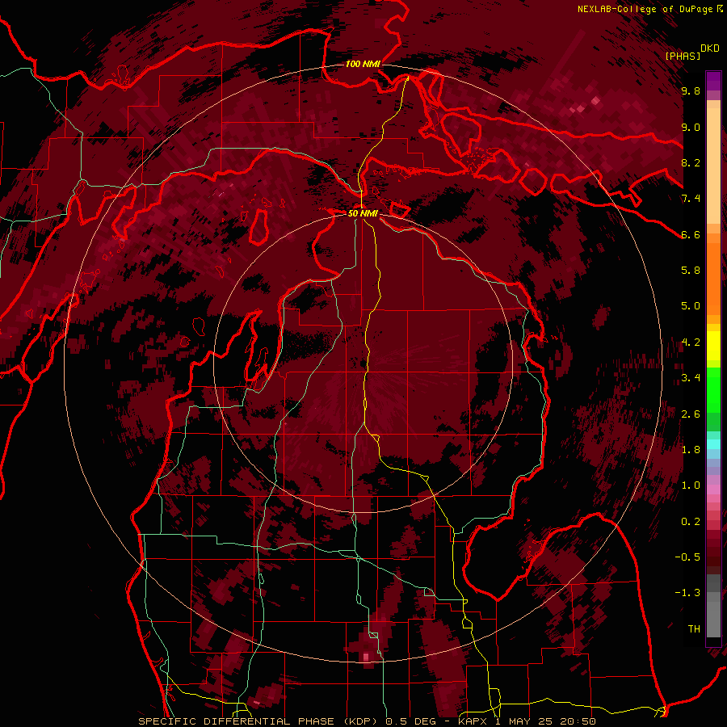Click the 50 NMI range ring label
This screenshot has height=727, width=727.
point(363,213)
